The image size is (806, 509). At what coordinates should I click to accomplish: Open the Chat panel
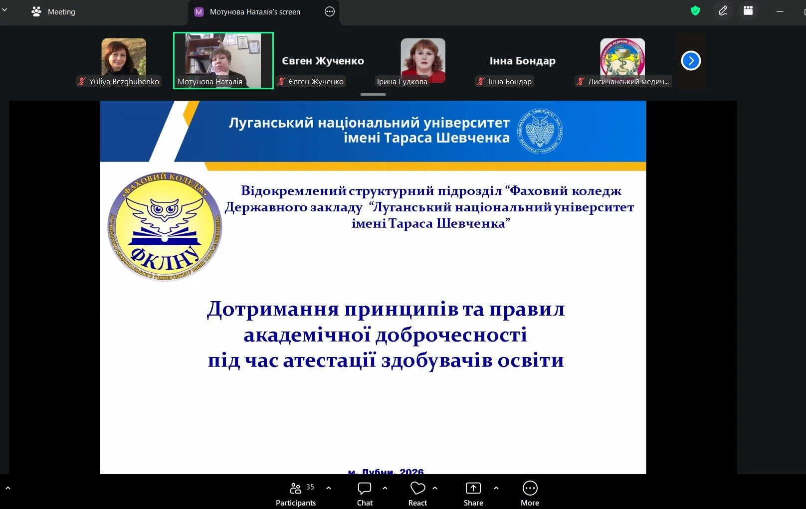(365, 494)
